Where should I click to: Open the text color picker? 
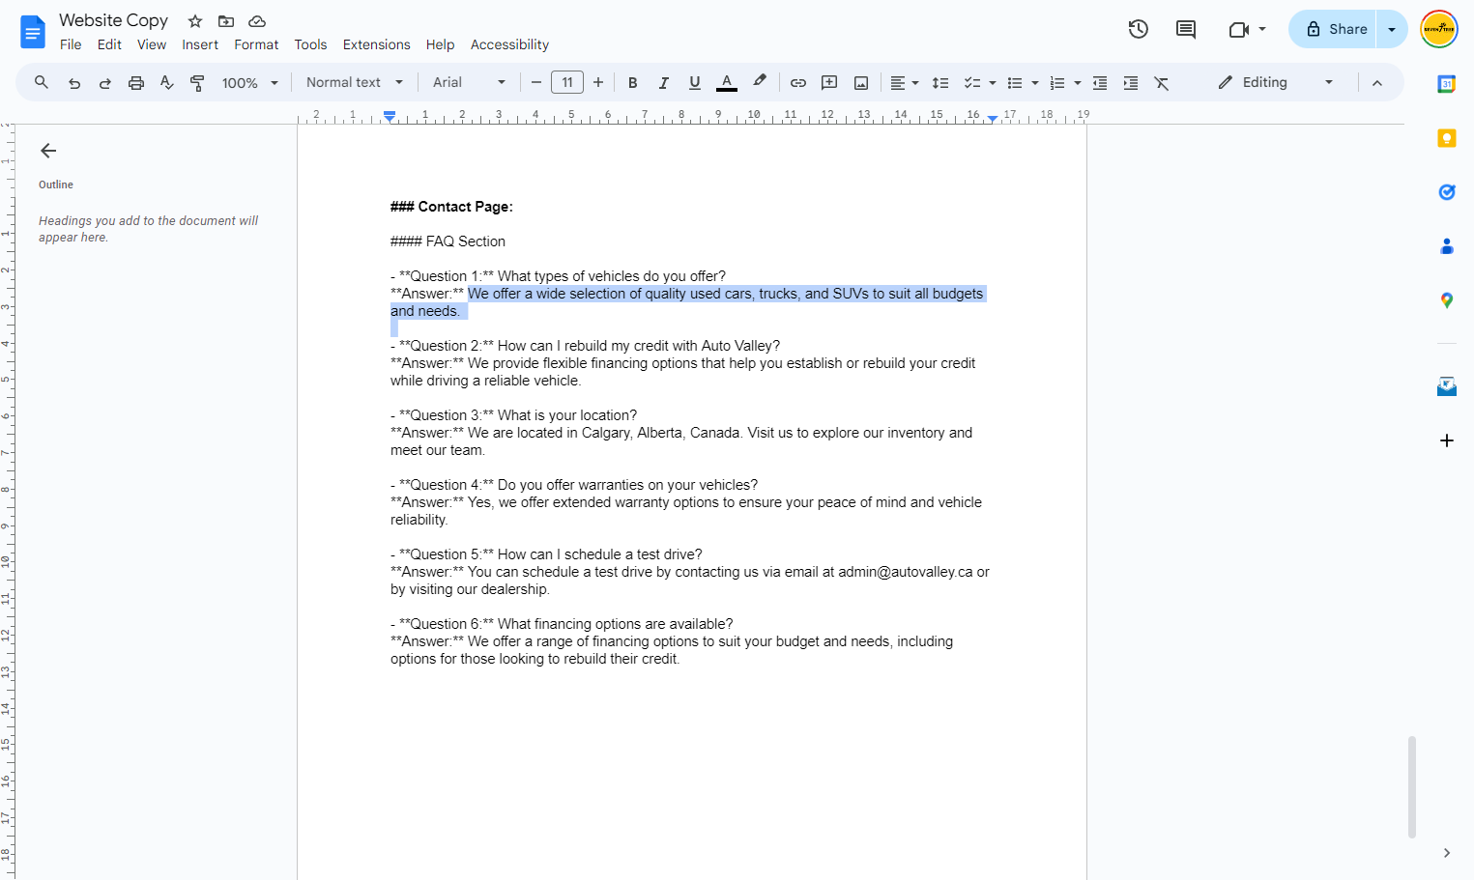[727, 83]
